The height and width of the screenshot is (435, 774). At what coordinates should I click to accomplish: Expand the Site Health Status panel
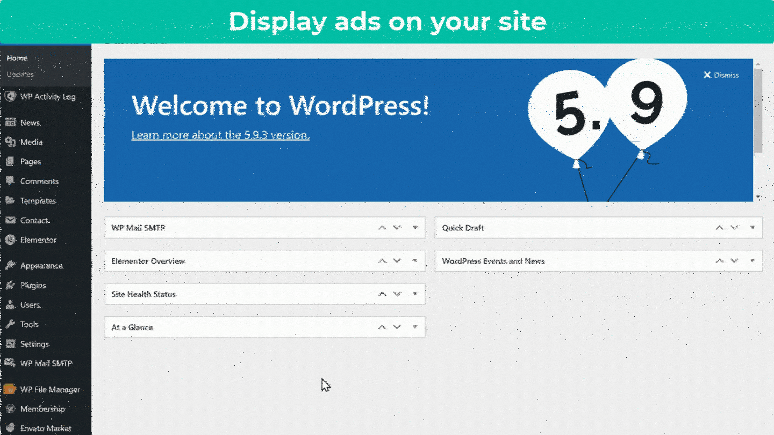pyautogui.click(x=415, y=294)
